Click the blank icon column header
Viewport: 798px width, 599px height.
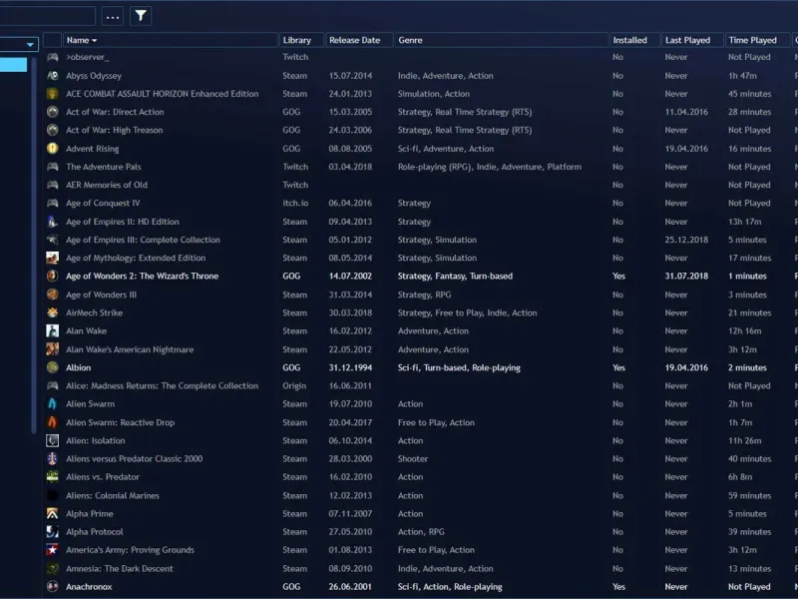pyautogui.click(x=53, y=40)
